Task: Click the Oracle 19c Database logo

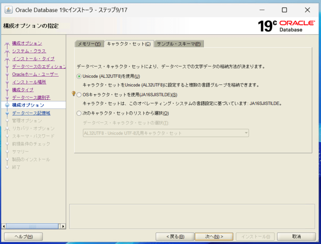Action: (287, 26)
